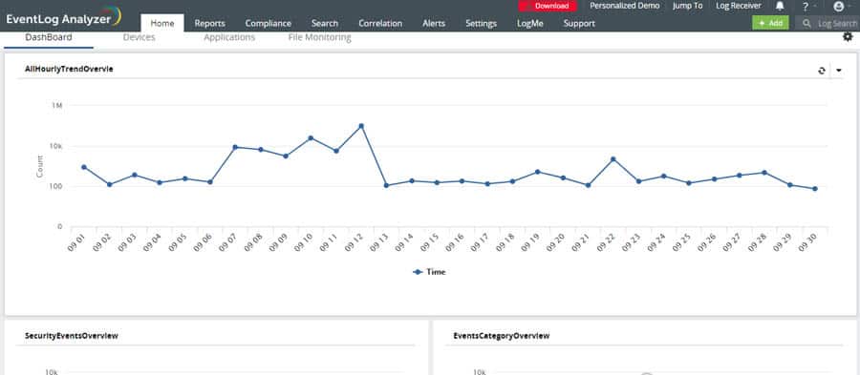Open the Support tab
The height and width of the screenshot is (375, 860).
pos(579,24)
